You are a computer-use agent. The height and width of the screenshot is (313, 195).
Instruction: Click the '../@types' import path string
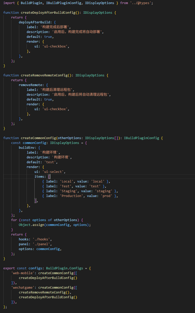coord(141,3)
